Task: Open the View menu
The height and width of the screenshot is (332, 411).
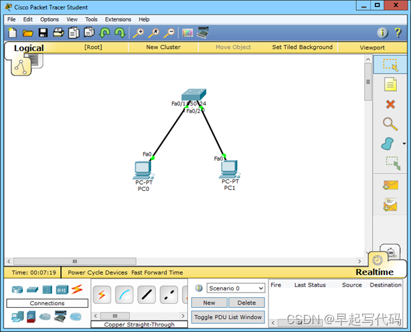Action: pyautogui.click(x=72, y=19)
